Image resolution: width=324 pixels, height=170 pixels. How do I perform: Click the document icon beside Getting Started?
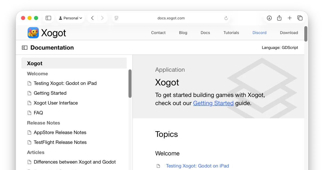tap(29, 93)
